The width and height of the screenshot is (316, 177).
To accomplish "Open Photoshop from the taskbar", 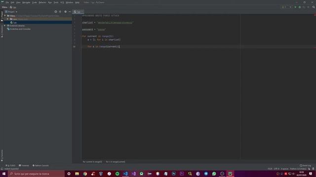I will (174, 174).
